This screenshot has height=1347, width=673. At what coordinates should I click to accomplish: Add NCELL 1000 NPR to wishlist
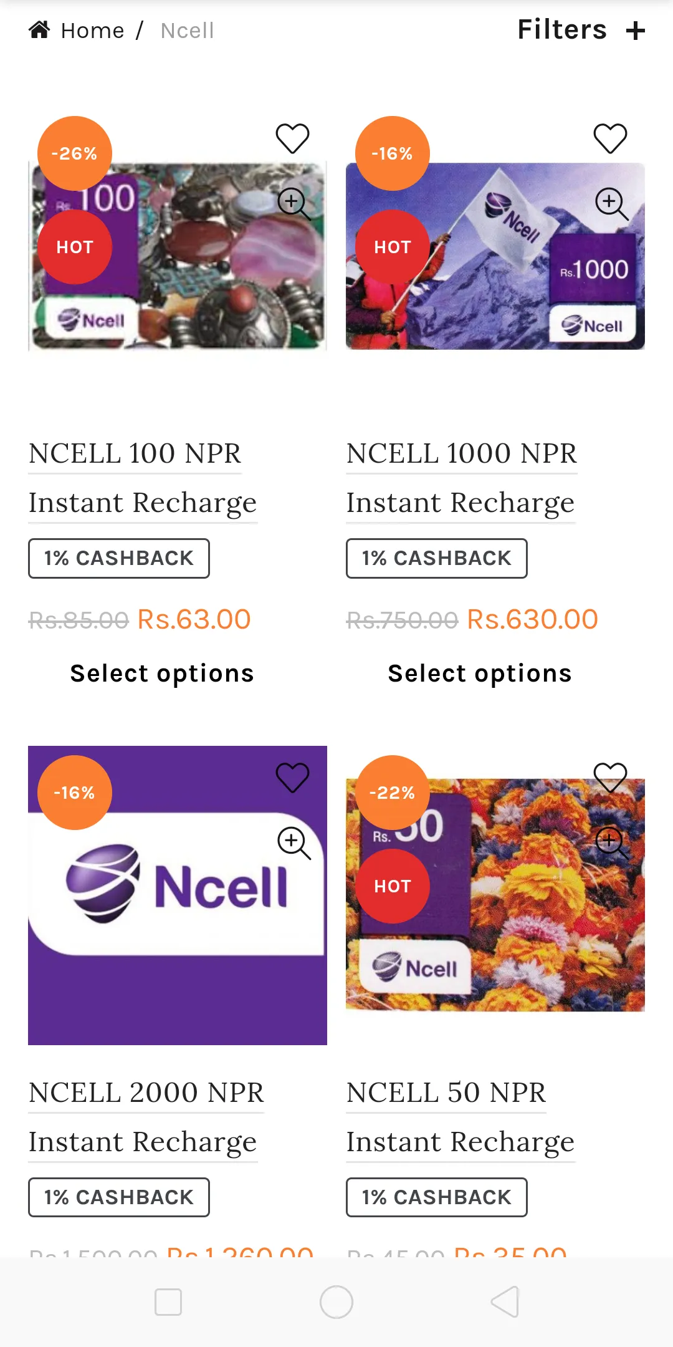coord(610,138)
